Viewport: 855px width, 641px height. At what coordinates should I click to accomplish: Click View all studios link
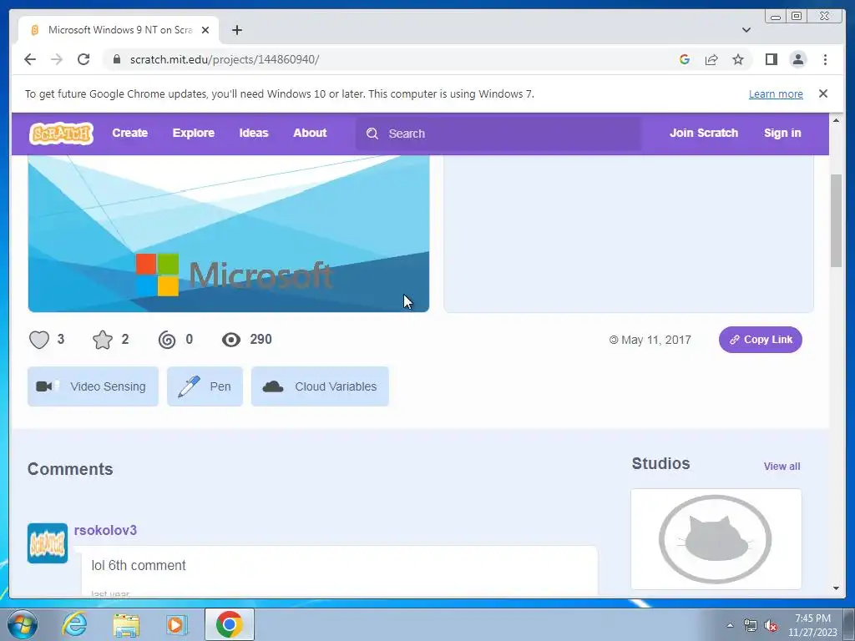coord(782,466)
